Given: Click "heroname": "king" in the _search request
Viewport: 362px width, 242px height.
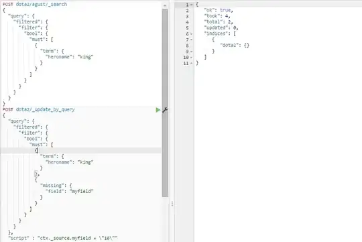Looking at the screenshot, I should 70,57.
